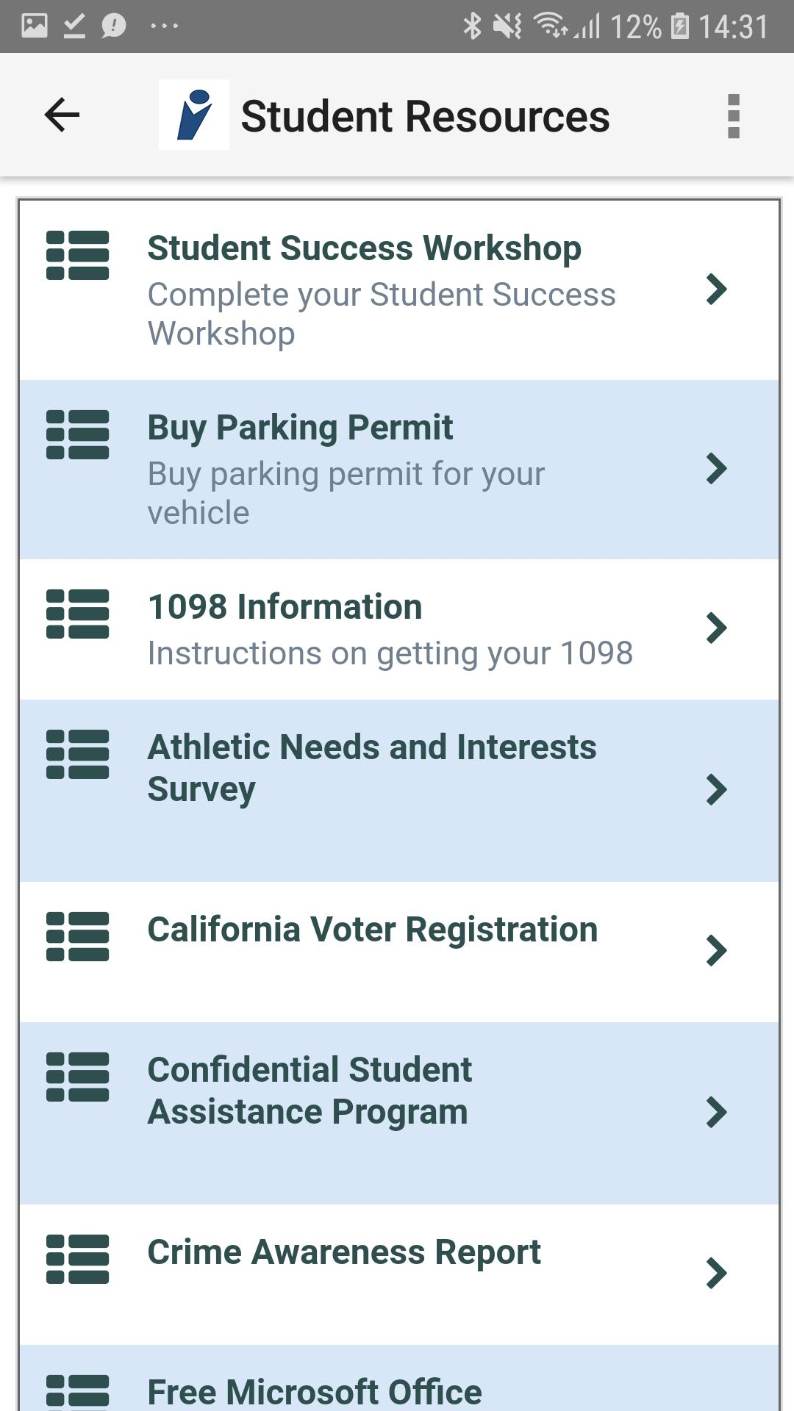
Task: Tap list icon beside Confidential Student Assistance Program
Action: [77, 1077]
